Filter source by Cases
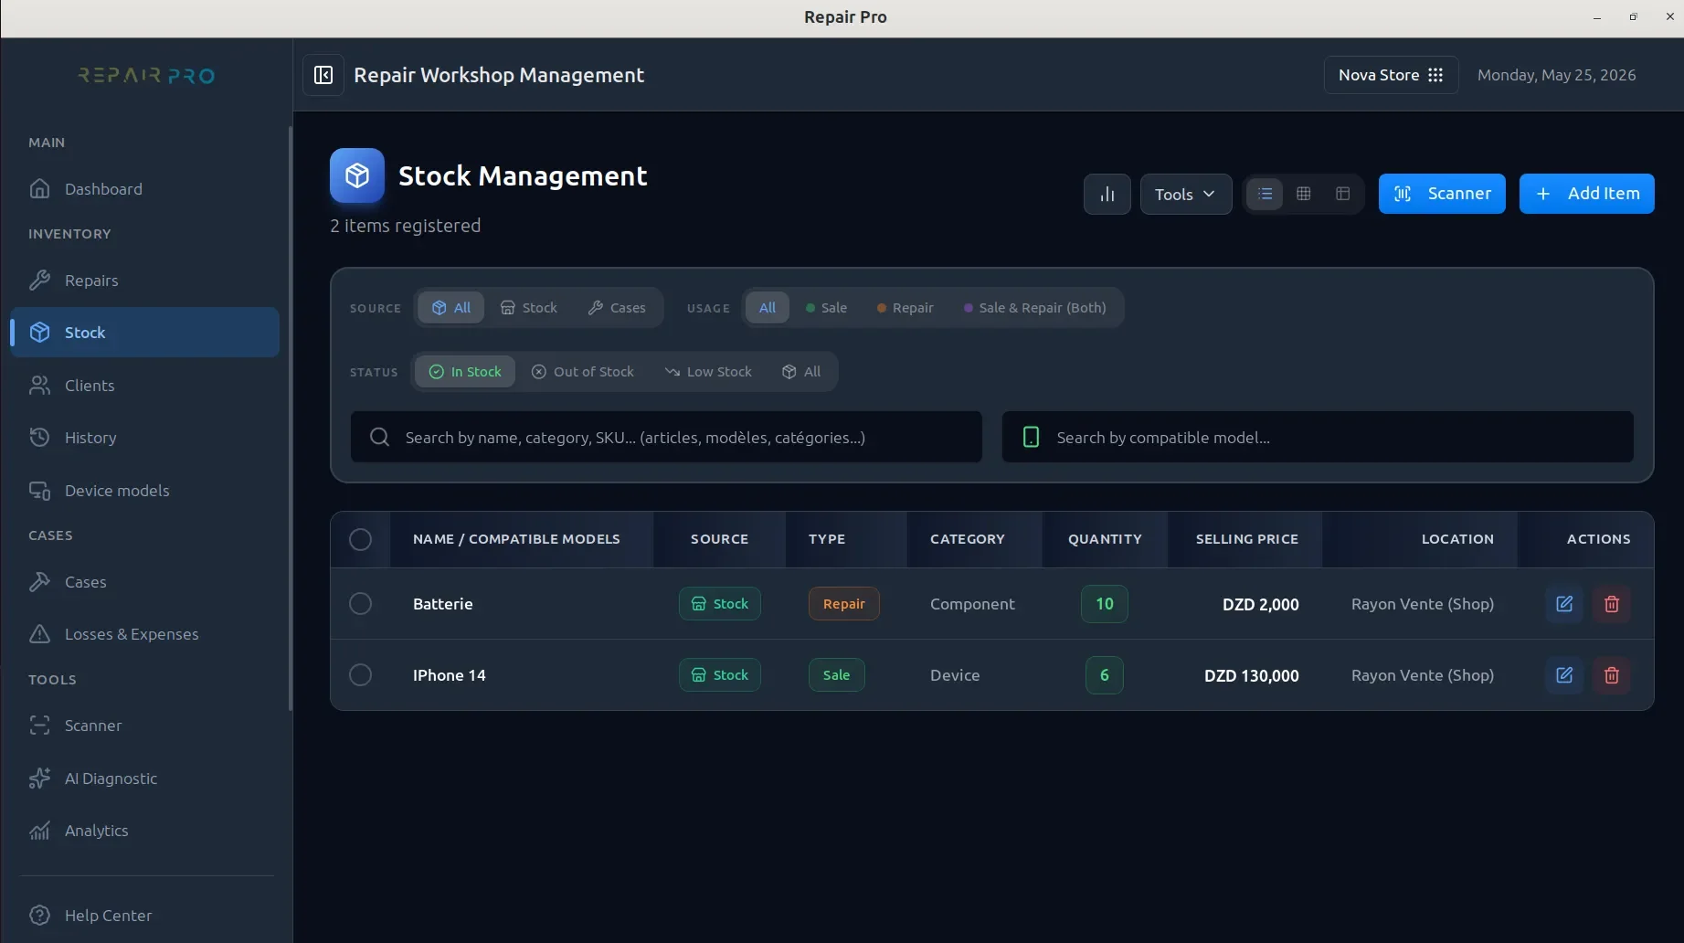This screenshot has width=1684, height=943. (x=617, y=308)
